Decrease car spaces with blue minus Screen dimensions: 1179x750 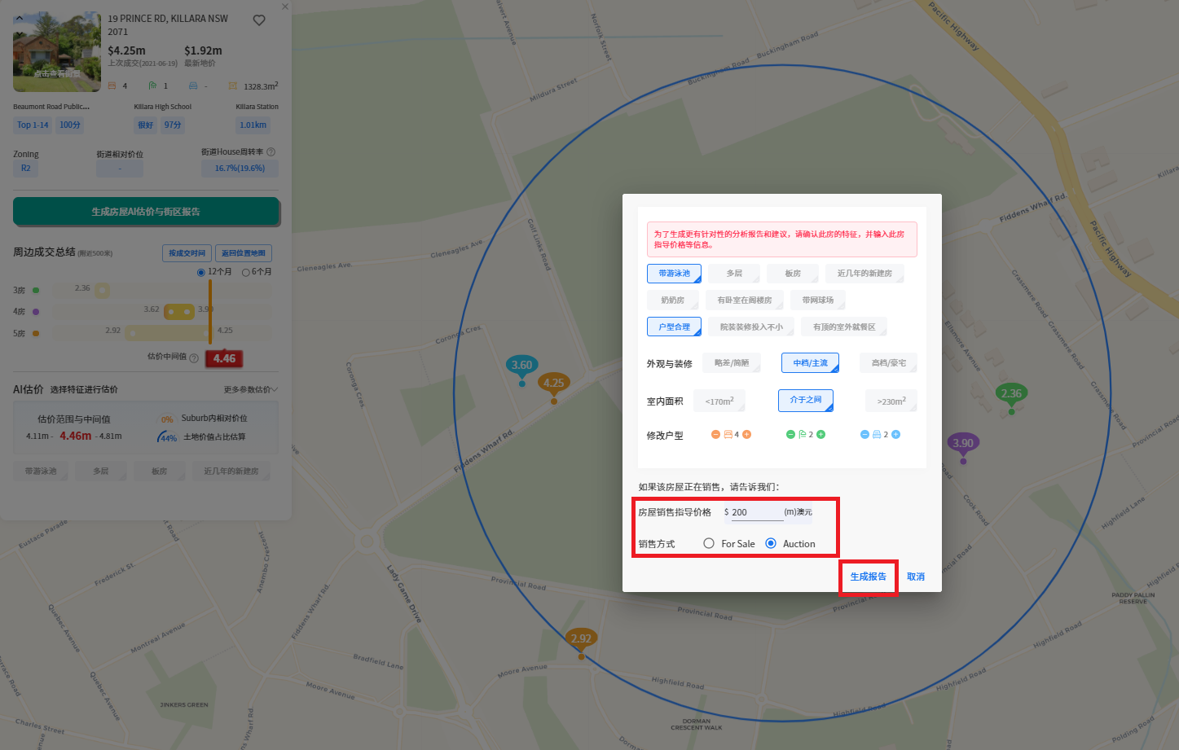864,435
